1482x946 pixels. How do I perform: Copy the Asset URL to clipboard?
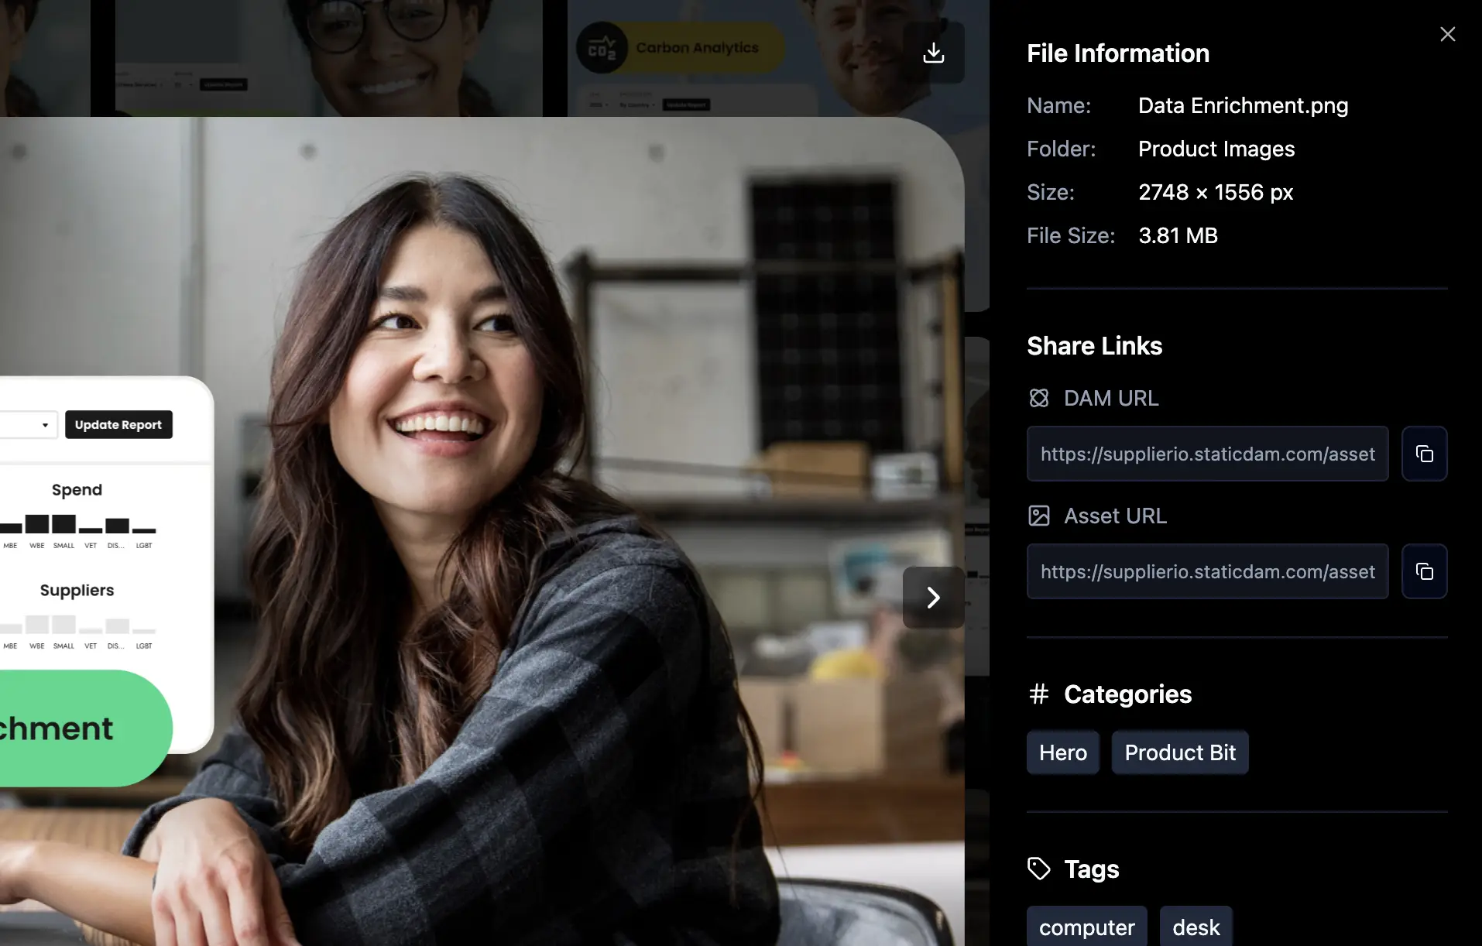pyautogui.click(x=1424, y=571)
